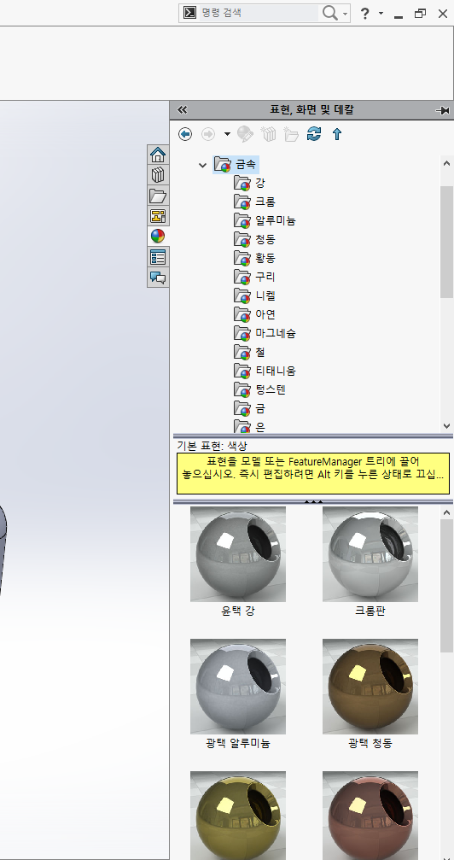The width and height of the screenshot is (454, 860).
Task: Select the 텅스텐 folder
Action: coord(260,389)
